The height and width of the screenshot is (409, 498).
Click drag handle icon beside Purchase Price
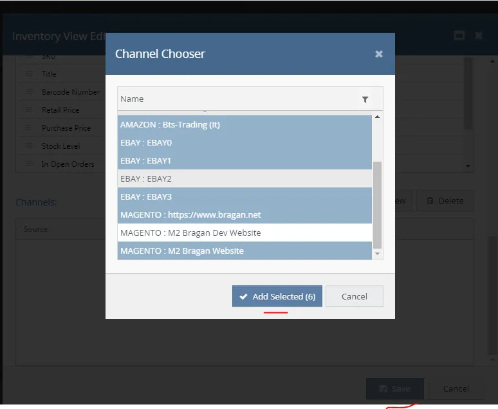[x=29, y=128]
